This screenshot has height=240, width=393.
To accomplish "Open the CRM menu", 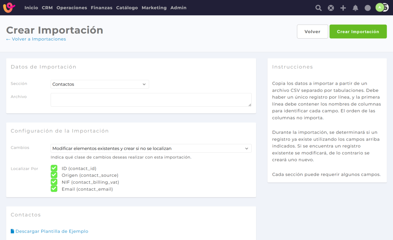I will (x=47, y=8).
